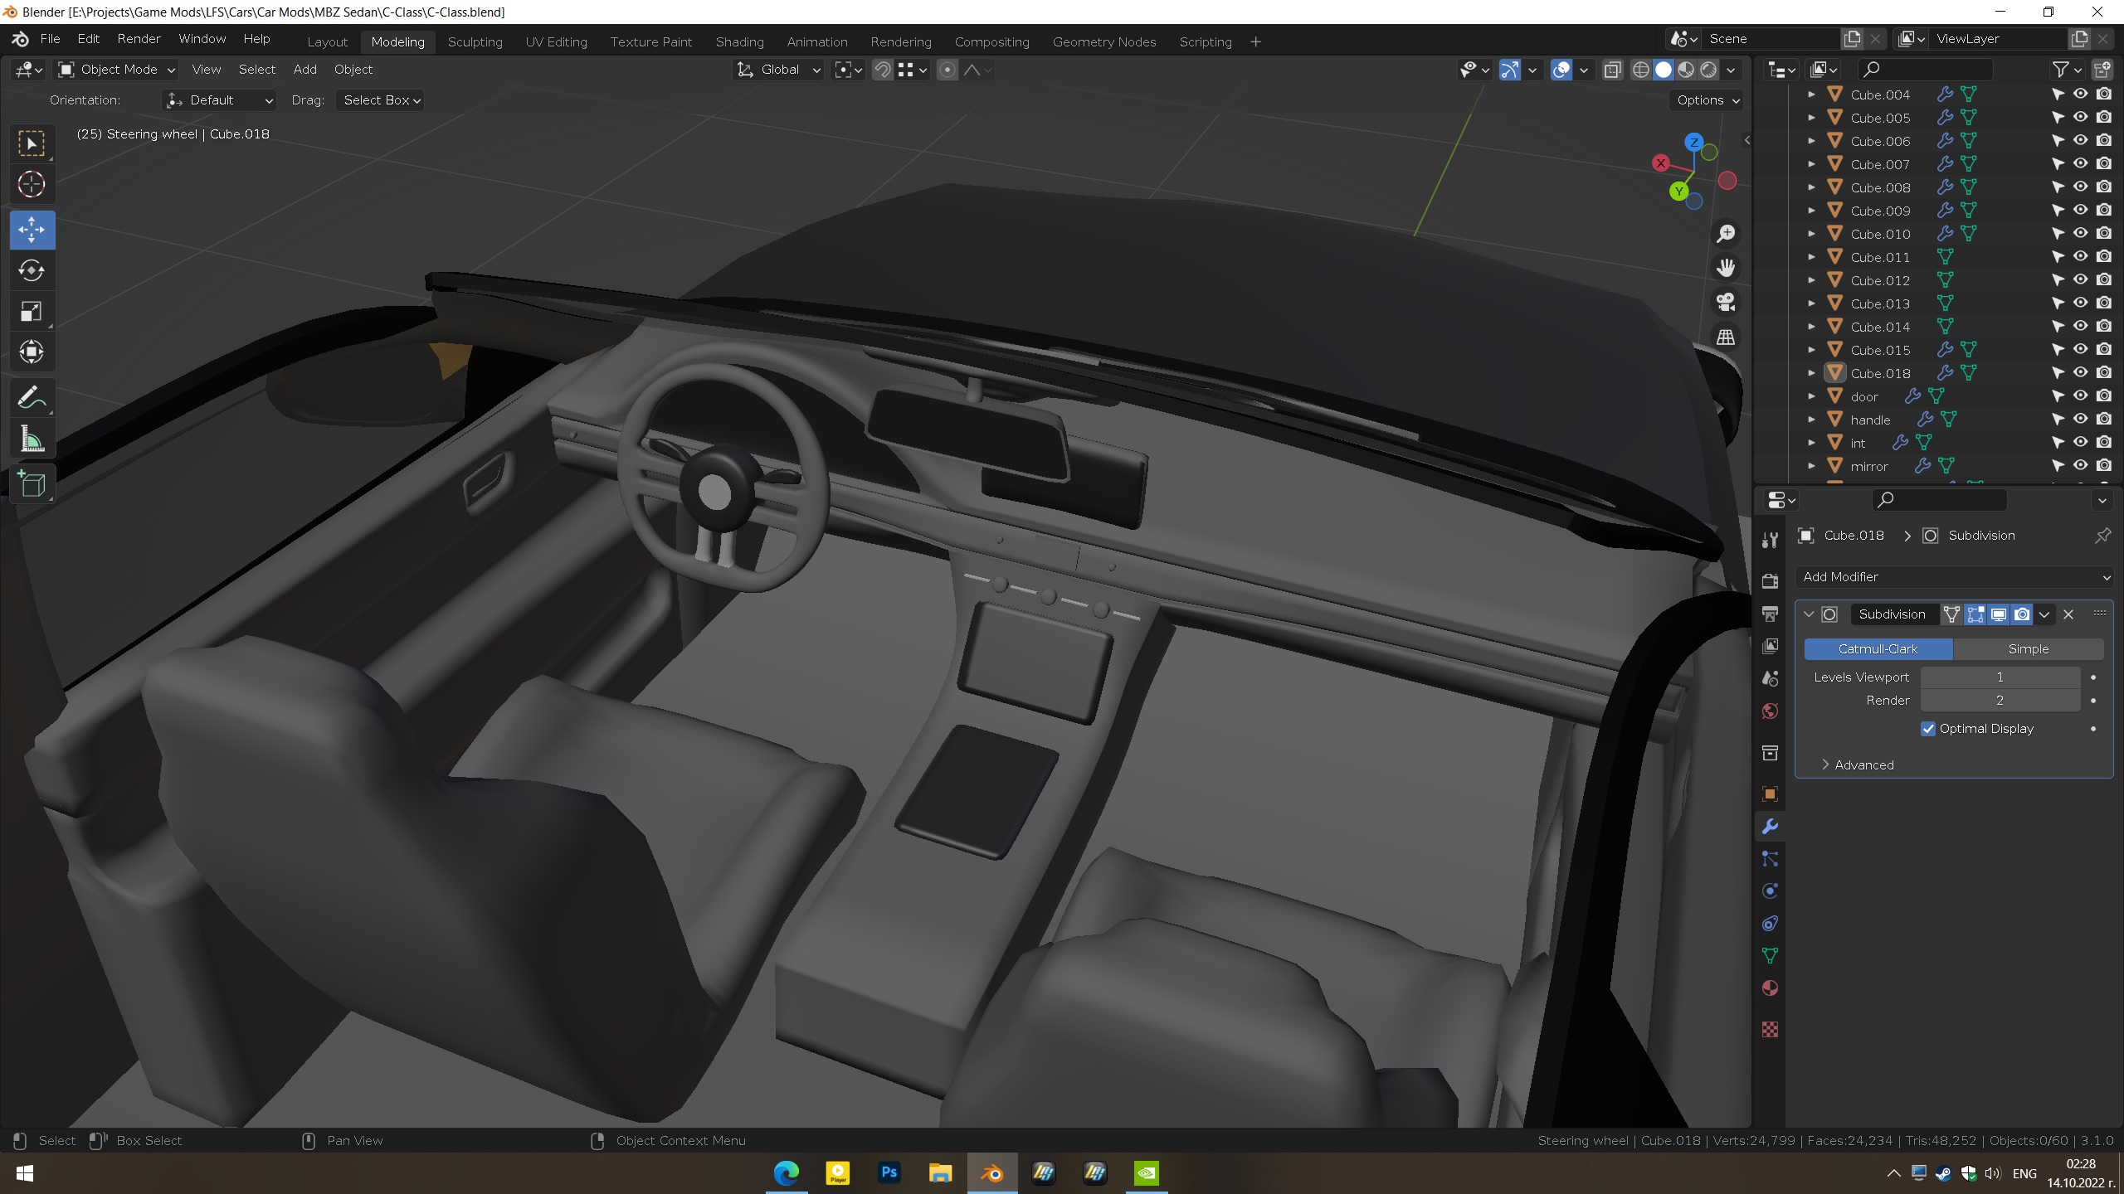Switch to the Sculpting workspace tab
This screenshot has height=1194, width=2124.
[475, 41]
